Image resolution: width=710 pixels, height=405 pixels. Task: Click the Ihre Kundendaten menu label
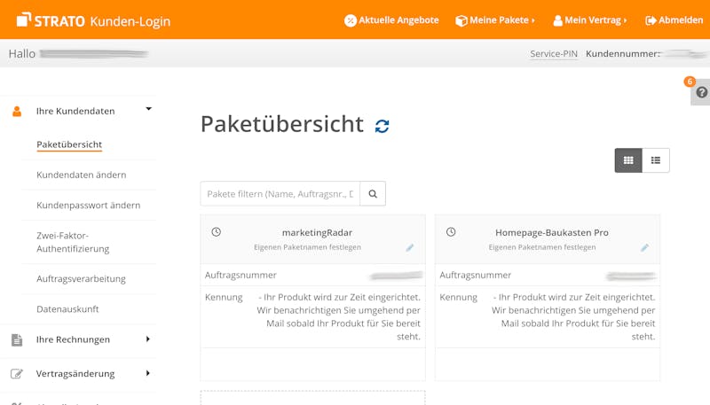point(75,111)
